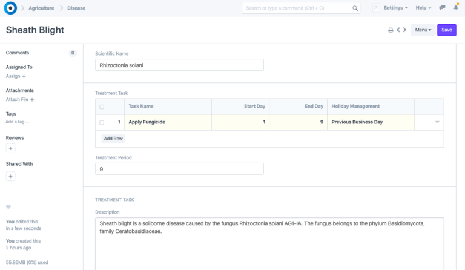
Task: Click plus icon under Shared With
Action: click(x=10, y=176)
